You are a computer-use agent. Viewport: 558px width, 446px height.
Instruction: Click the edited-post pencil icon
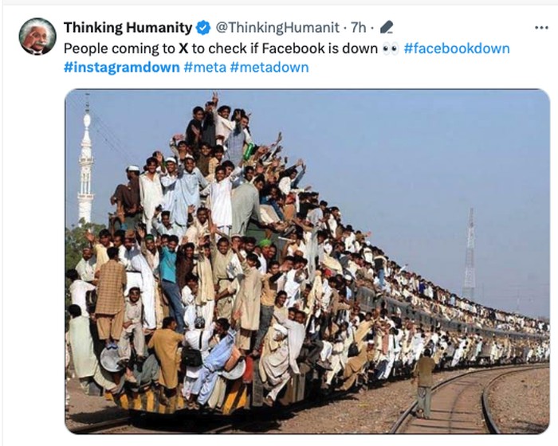click(x=387, y=27)
